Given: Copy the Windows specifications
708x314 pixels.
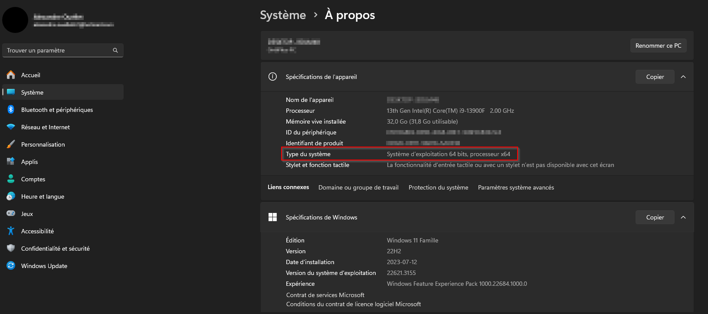Looking at the screenshot, I should tap(655, 217).
